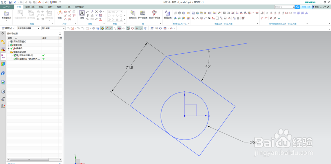Open the 窗口 dropdown in the quick toolbar
The height and width of the screenshot is (164, 331).
[55, 2]
